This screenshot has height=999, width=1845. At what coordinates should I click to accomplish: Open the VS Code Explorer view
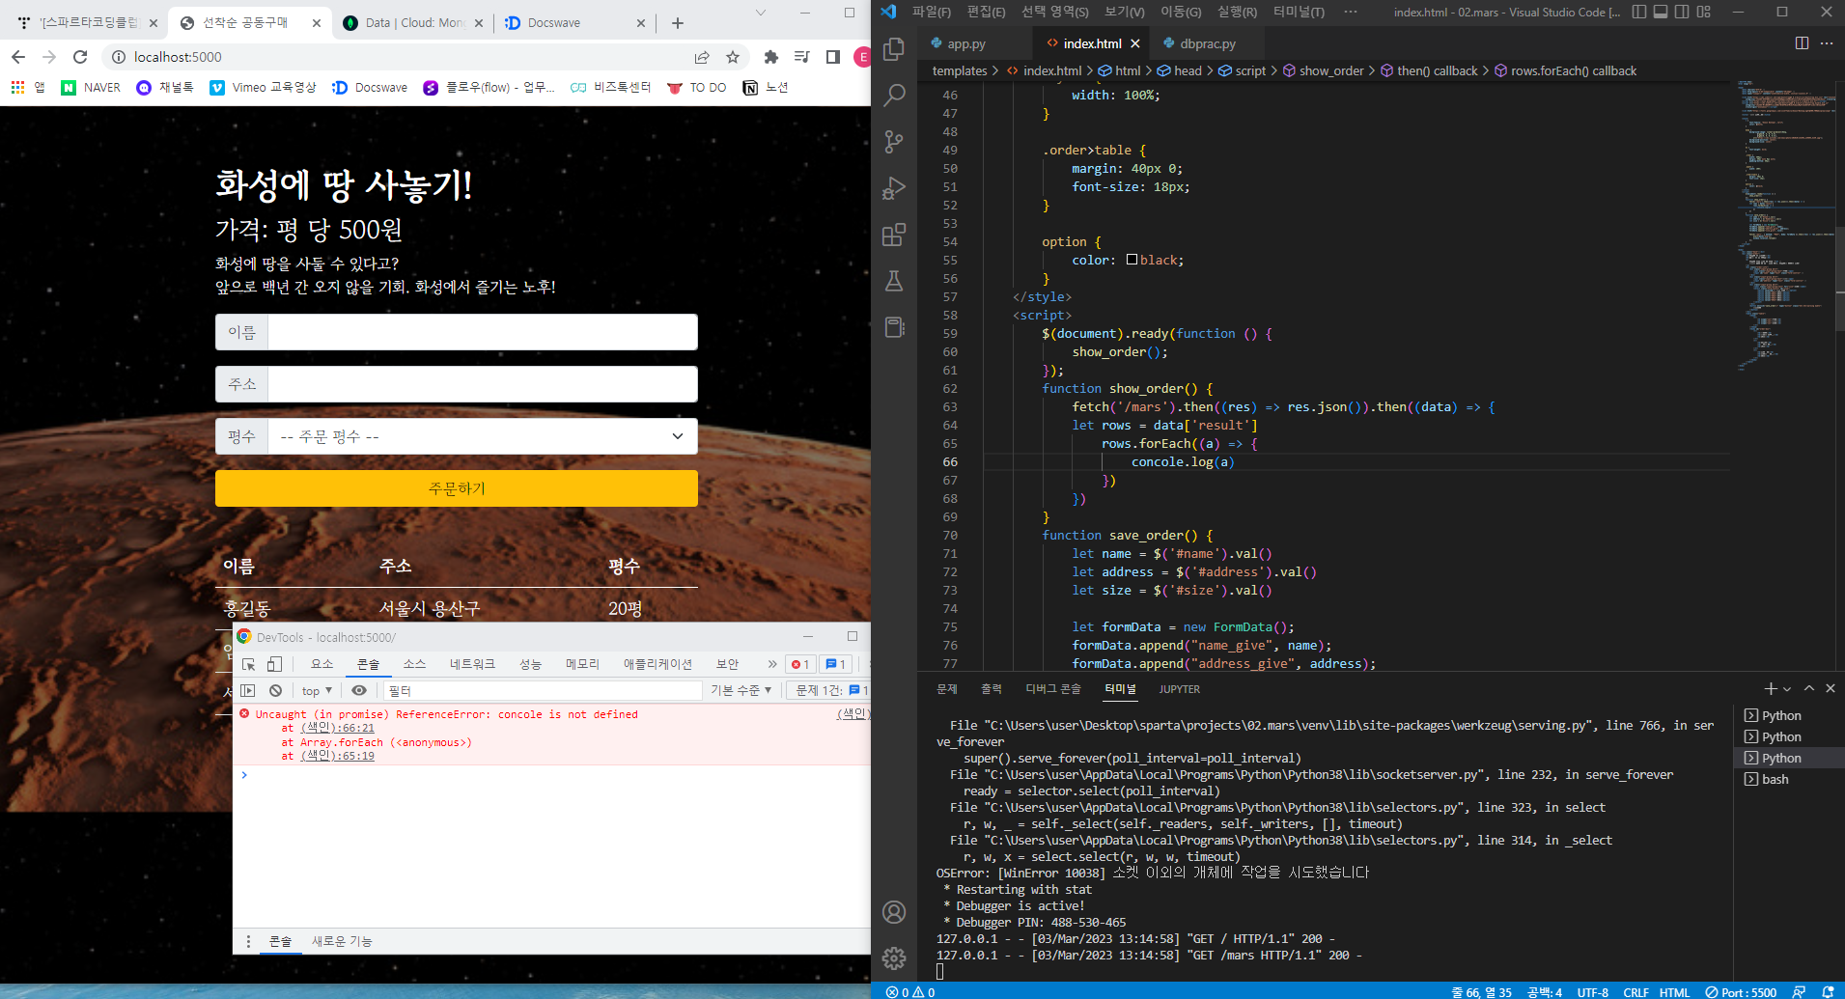tap(894, 48)
